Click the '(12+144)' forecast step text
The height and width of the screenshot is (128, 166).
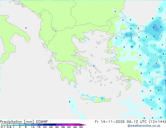157,122
